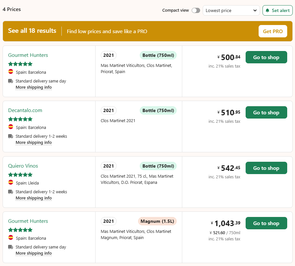Click the ¥542.45 price
295x266 pixels.
pyautogui.click(x=229, y=168)
